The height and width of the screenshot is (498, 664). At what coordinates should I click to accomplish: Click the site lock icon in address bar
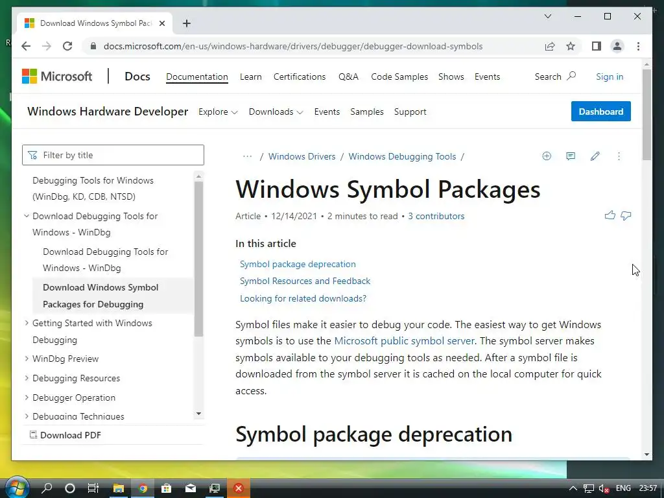click(93, 46)
